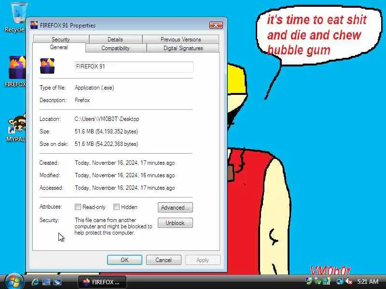
Task: Select the FIREFOX desktop icon
Action: click(16, 71)
